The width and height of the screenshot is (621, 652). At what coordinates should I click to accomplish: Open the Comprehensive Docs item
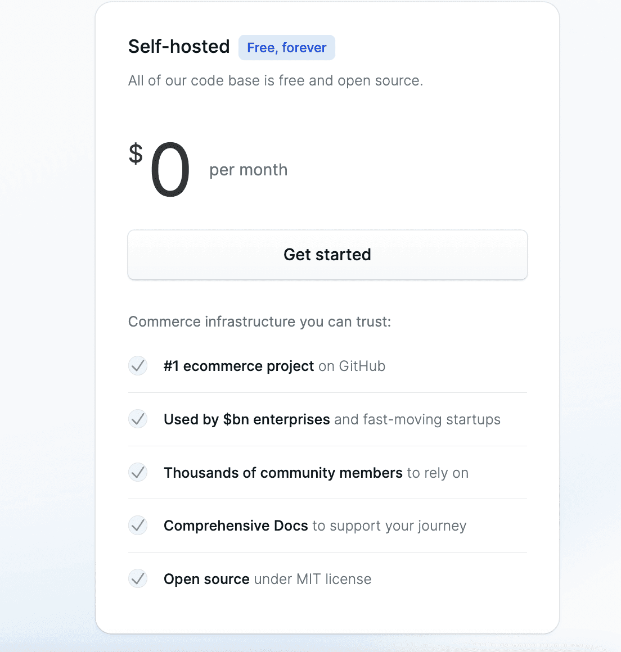pyautogui.click(x=315, y=526)
